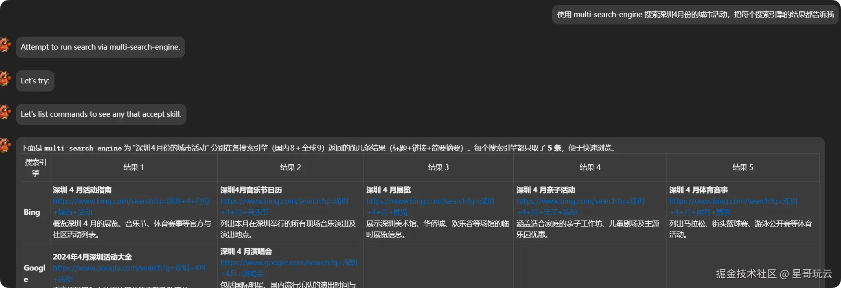Open Bing link for 深圳4月音乐节日历

click(284, 207)
